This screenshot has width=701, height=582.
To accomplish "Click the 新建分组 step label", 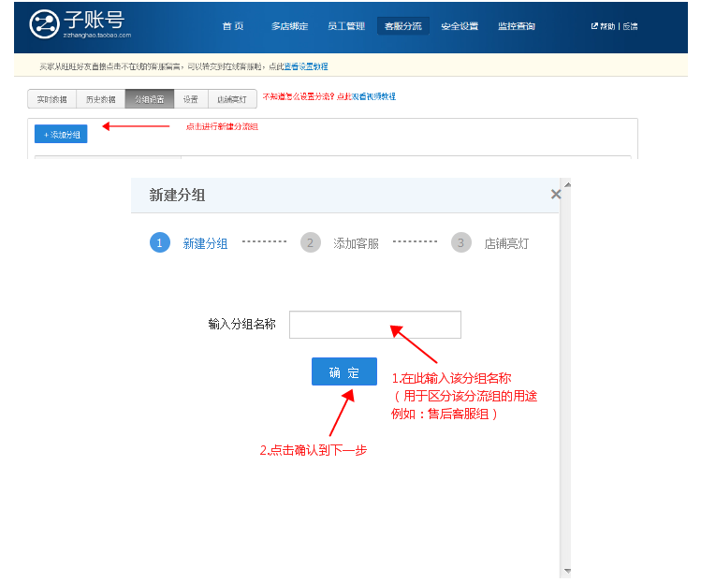I will coord(205,243).
